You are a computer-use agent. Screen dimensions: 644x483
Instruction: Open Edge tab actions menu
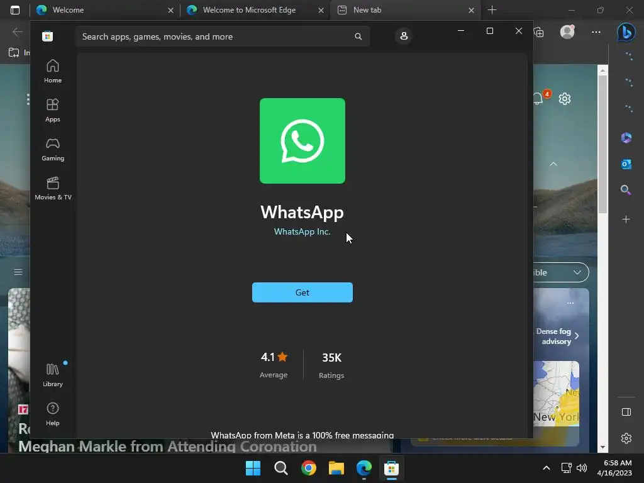(15, 10)
